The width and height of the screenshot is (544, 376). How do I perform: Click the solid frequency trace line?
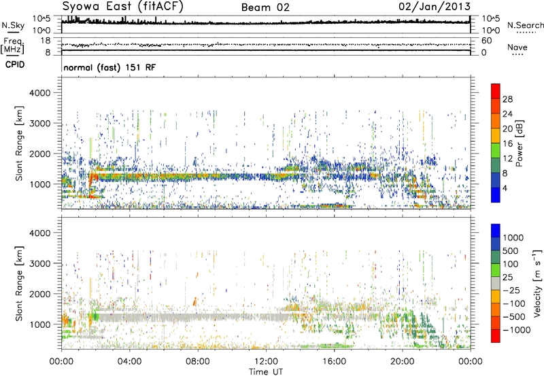(266, 50)
